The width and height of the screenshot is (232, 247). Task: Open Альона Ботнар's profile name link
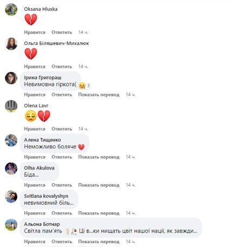point(42,224)
